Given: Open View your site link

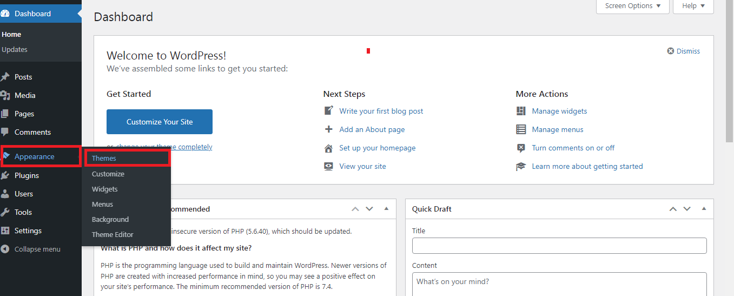Looking at the screenshot, I should coord(363,166).
